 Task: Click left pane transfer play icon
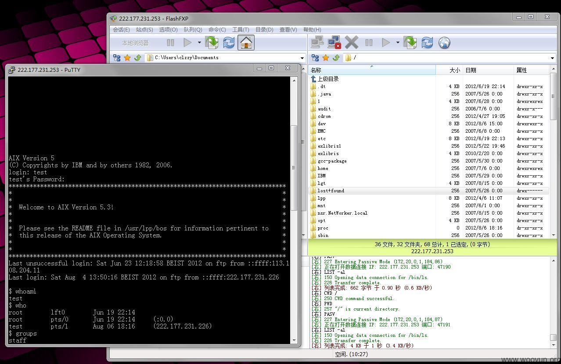click(188, 42)
